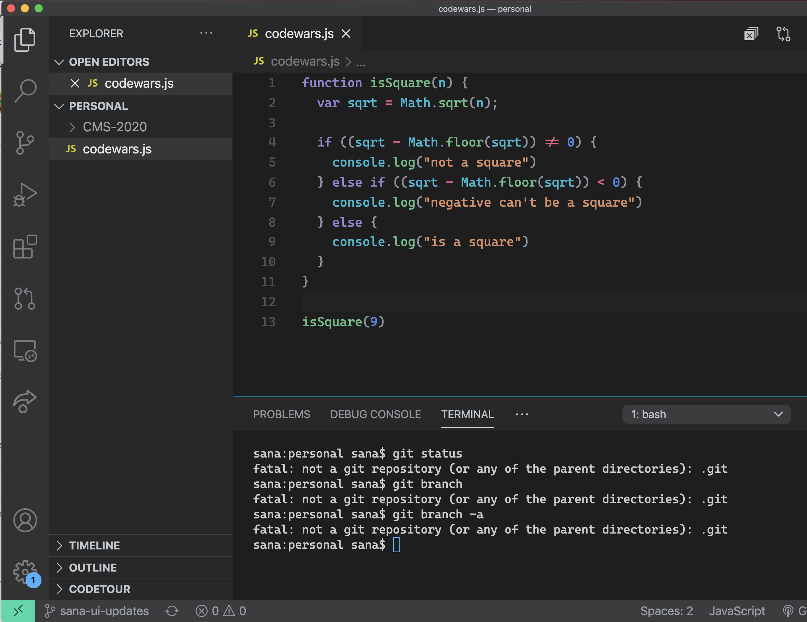807x622 pixels.
Task: Open the Extensions view
Action: [25, 246]
